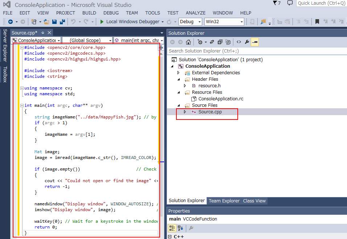Toggle Categorized view in Properties panel

coord(172,228)
